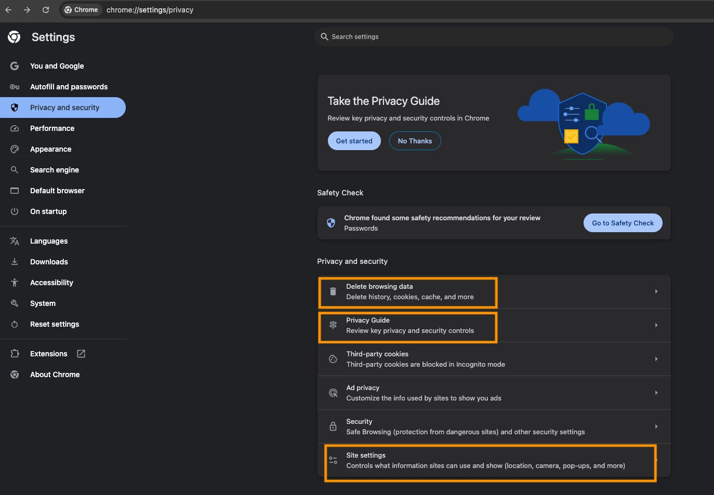Go to Languages settings
The height and width of the screenshot is (495, 714).
pyautogui.click(x=63, y=241)
